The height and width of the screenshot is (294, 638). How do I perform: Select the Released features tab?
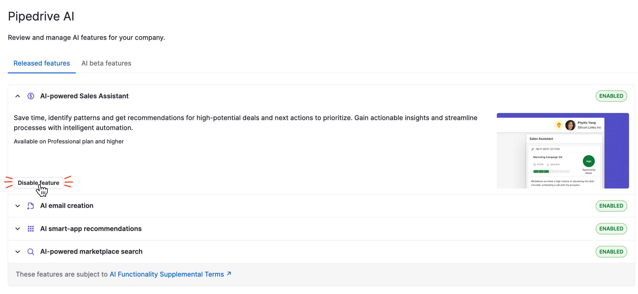(42, 63)
